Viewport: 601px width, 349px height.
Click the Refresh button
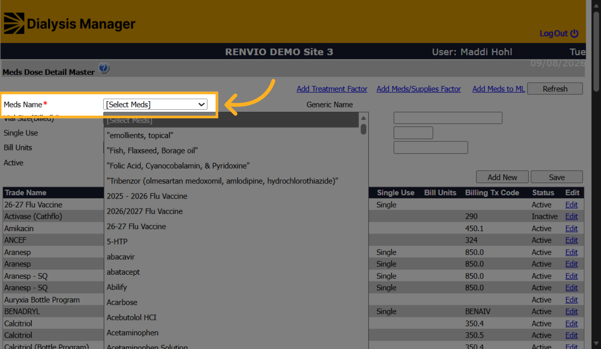[x=555, y=89]
